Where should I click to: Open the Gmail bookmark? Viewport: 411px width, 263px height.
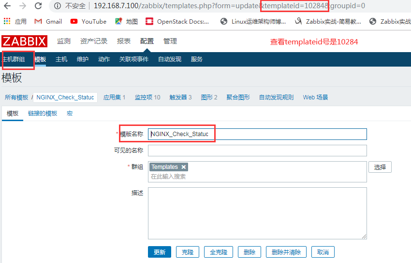(48, 21)
